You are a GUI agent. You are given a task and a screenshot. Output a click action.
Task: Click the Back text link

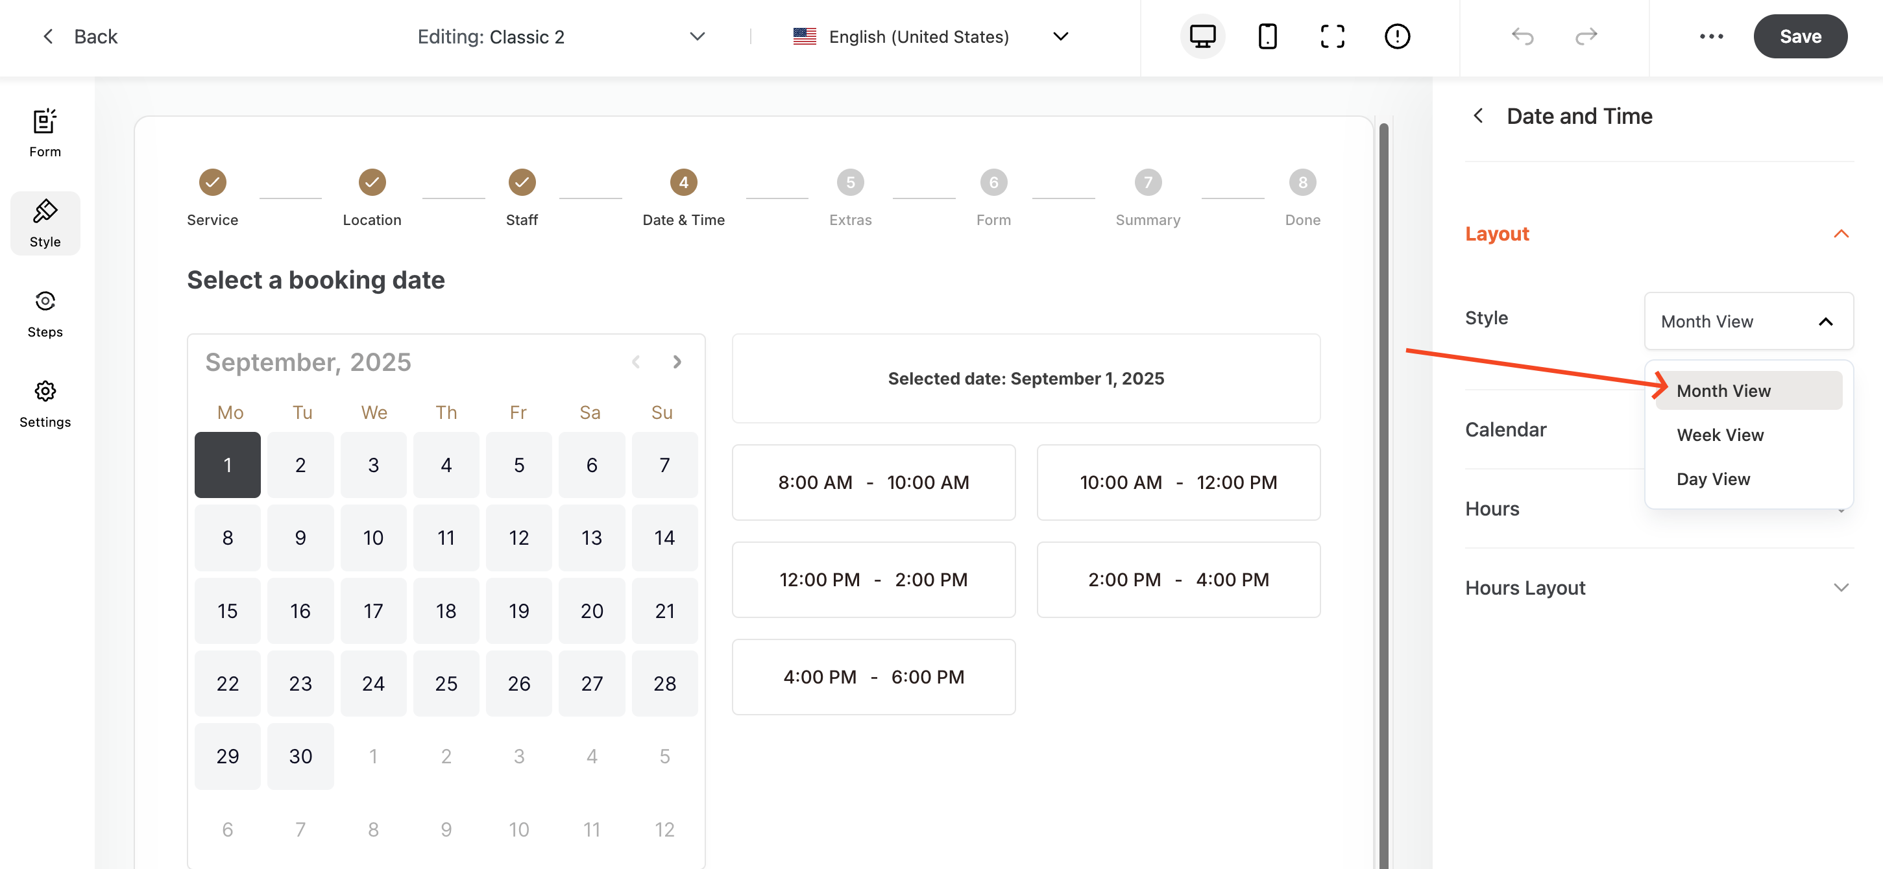[x=96, y=36]
